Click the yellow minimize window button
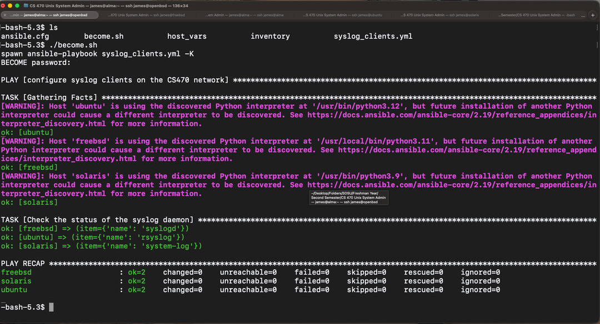The width and height of the screenshot is (600, 324). 10,6
